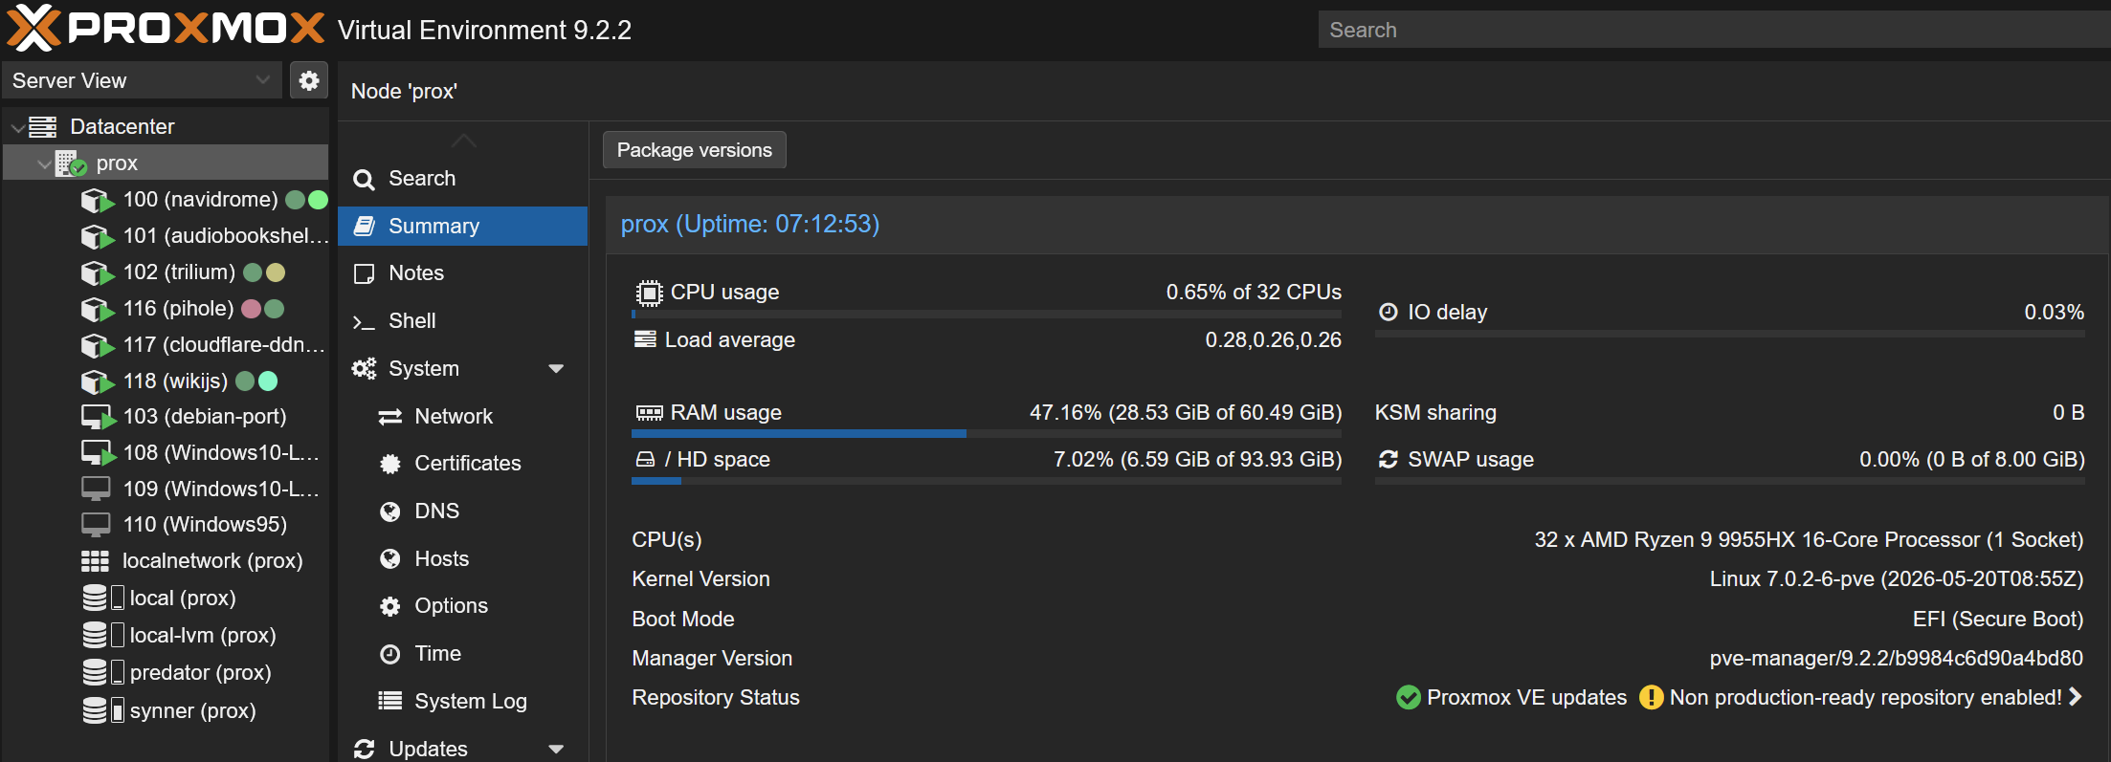
Task: Click the Kernel Version value text
Action: (1896, 579)
